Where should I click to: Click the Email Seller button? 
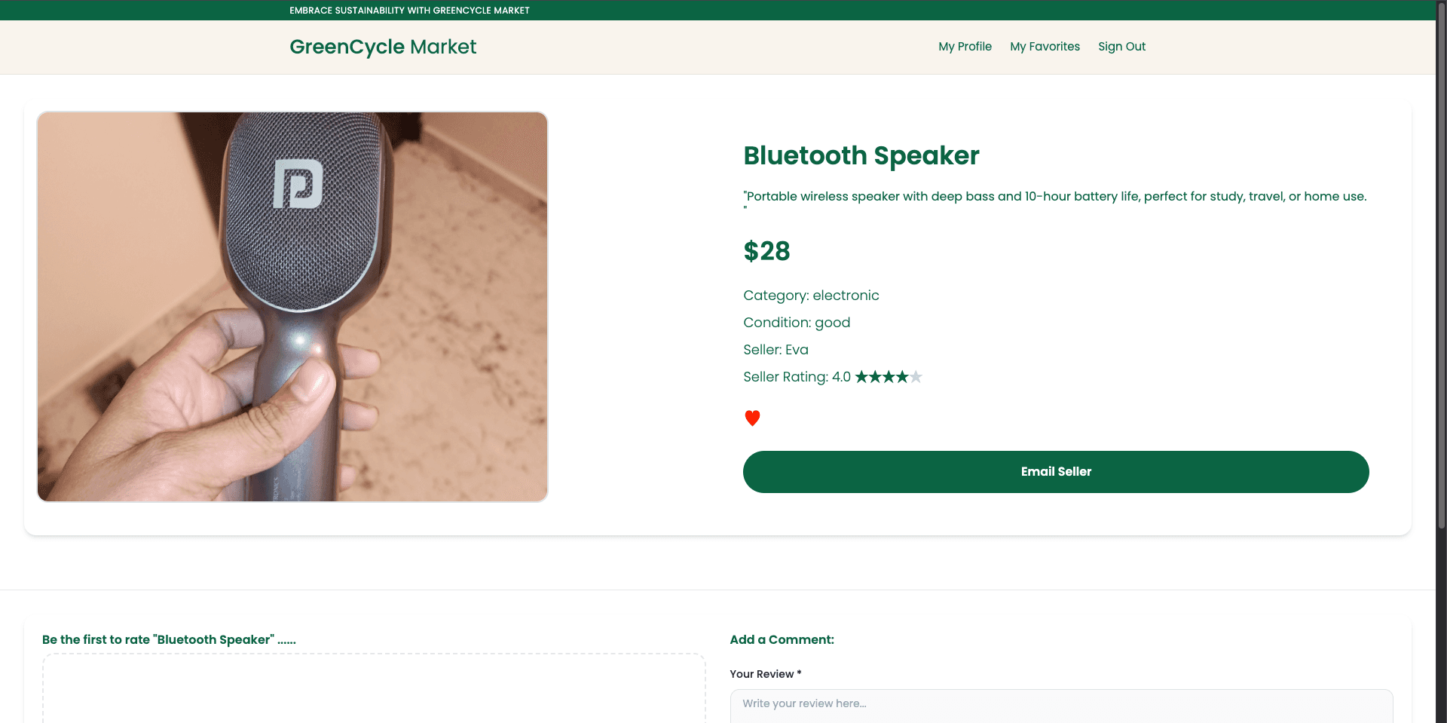1056,471
